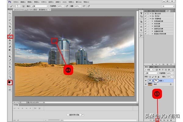Split clip with timeline scissors icon
This screenshot has height=122, width=183.
click(35, 108)
